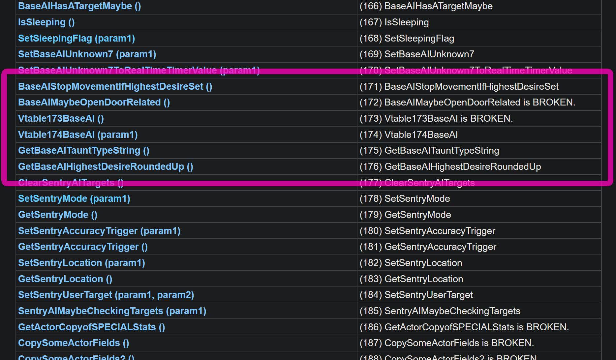Select description text '(167) IsSleeping'

(394, 22)
